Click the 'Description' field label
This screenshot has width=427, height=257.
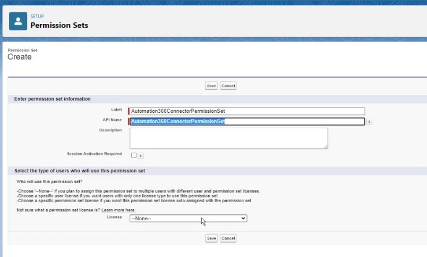click(x=110, y=130)
